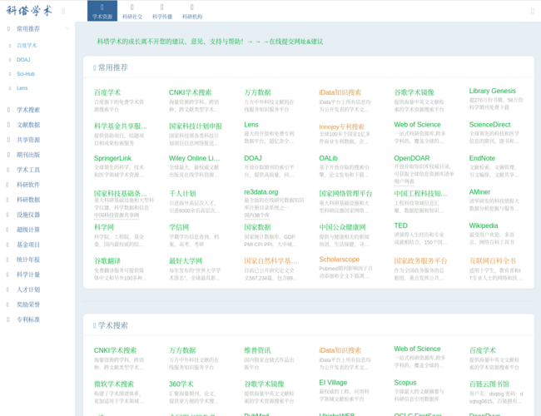Collapse the 常用推荐 sidebar section
The height and width of the screenshot is (416, 541).
coord(67,28)
